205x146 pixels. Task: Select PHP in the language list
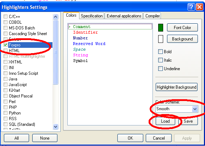point(13,107)
